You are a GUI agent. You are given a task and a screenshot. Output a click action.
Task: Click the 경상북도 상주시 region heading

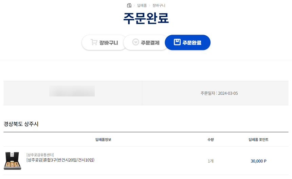pos(21,124)
